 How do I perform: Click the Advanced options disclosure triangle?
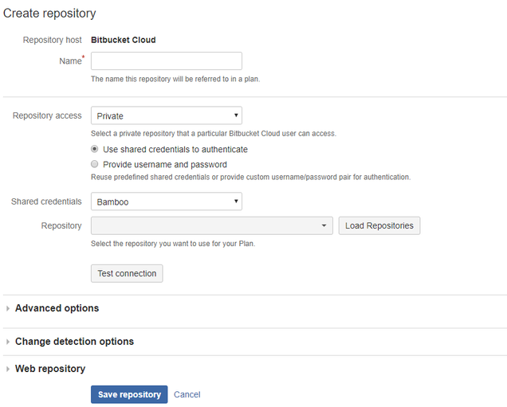pyautogui.click(x=8, y=308)
